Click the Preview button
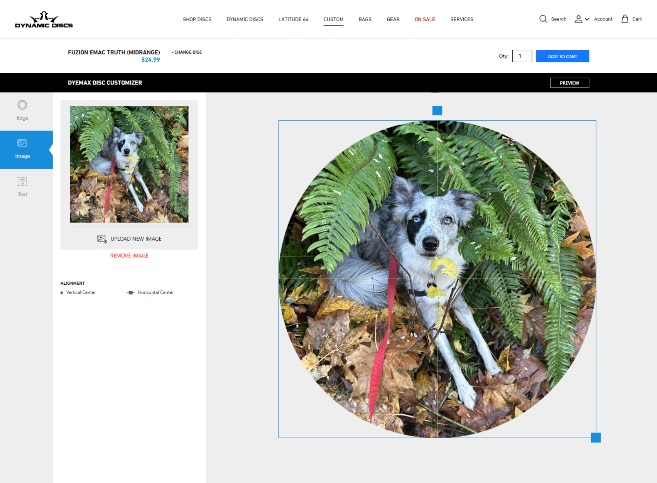This screenshot has height=483, width=657. [569, 83]
